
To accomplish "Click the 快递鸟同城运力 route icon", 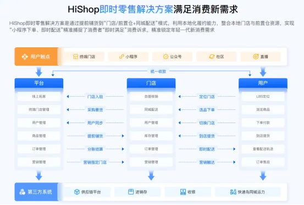I will pyautogui.click(x=233, y=192).
